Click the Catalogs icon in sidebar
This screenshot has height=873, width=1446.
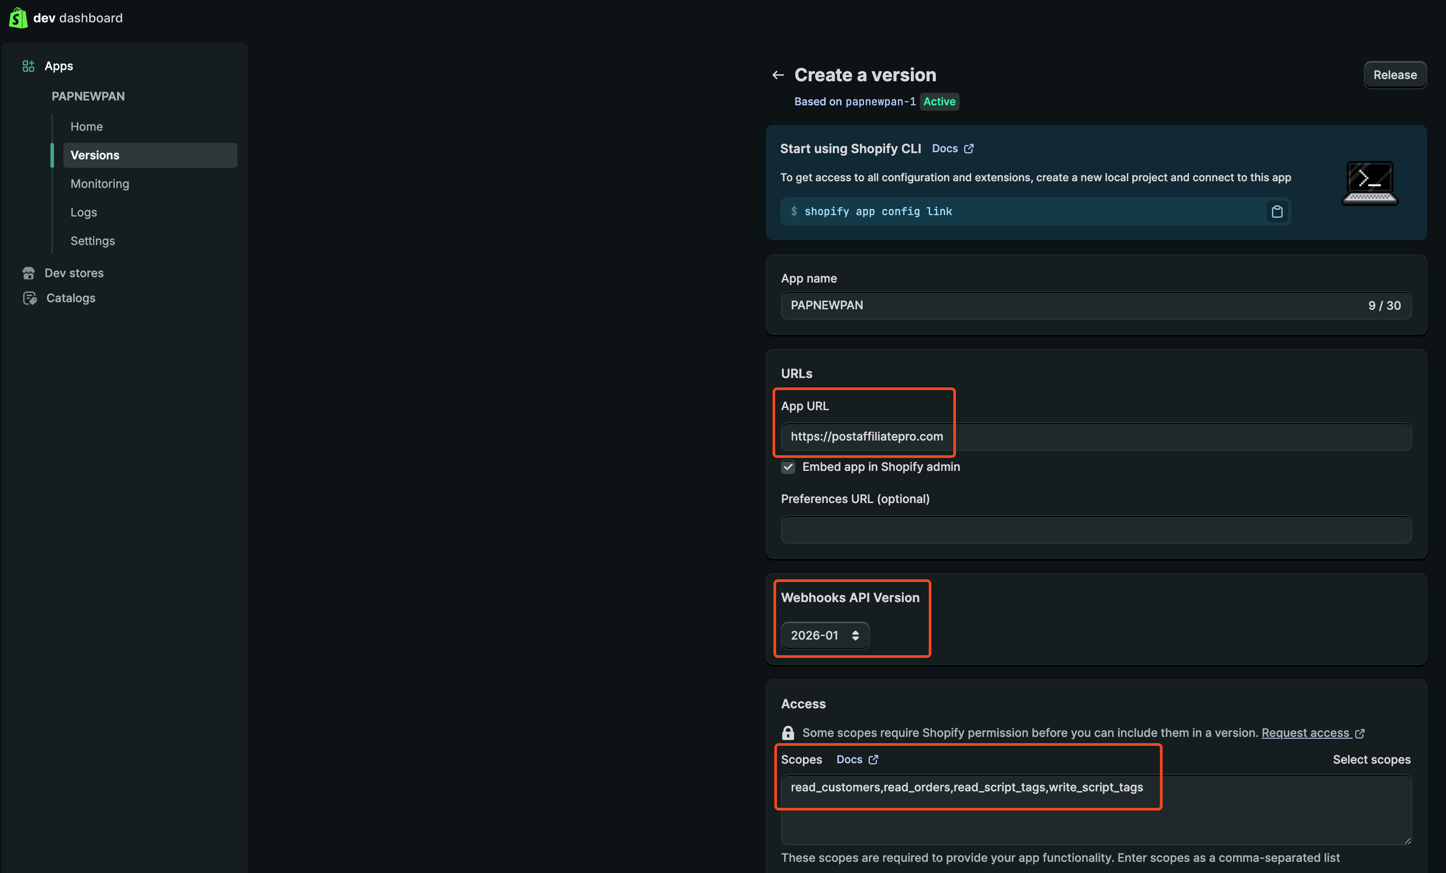(x=29, y=298)
